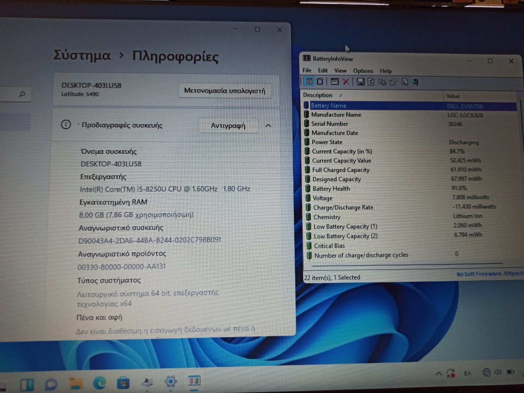
Task: Collapse the Προδιαγραφές συσκευής section chevron
Action: [268, 126]
